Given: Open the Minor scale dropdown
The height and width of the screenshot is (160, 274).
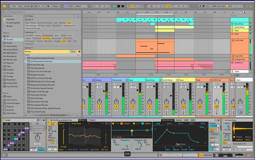Looking at the screenshot, I should (82, 6).
